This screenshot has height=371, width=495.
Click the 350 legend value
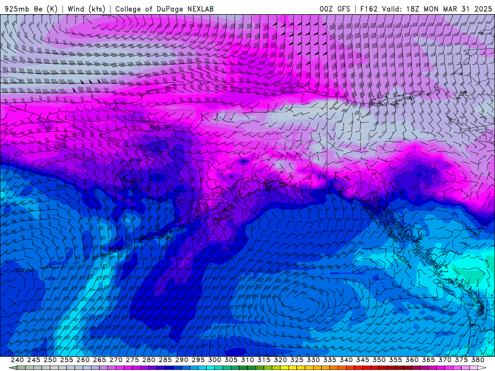coord(379,360)
